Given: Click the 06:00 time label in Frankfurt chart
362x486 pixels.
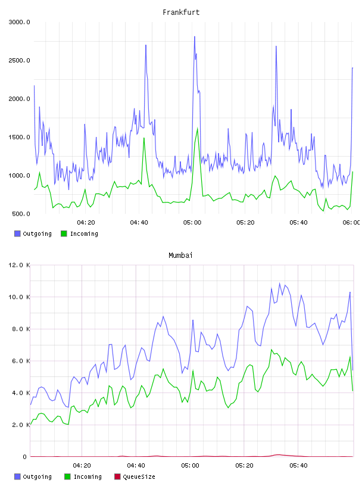Looking at the screenshot, I should [x=351, y=223].
